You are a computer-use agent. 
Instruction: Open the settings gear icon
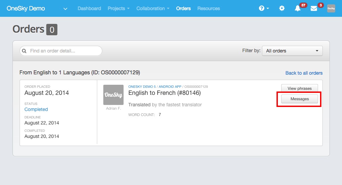282,8
